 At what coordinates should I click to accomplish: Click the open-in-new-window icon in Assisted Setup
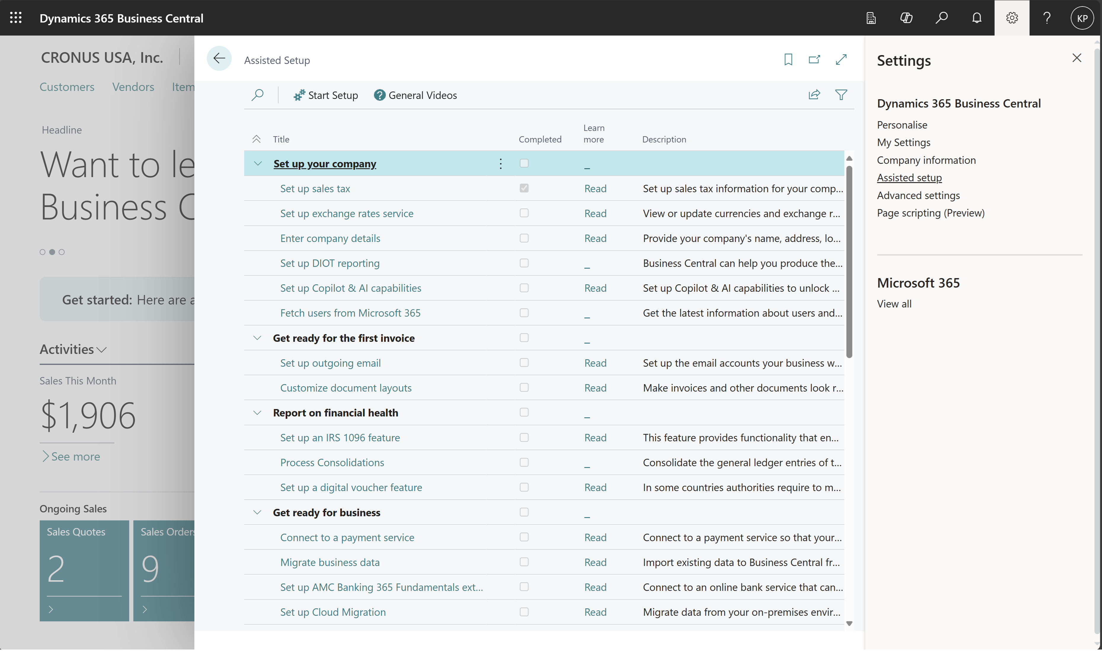pyautogui.click(x=815, y=59)
